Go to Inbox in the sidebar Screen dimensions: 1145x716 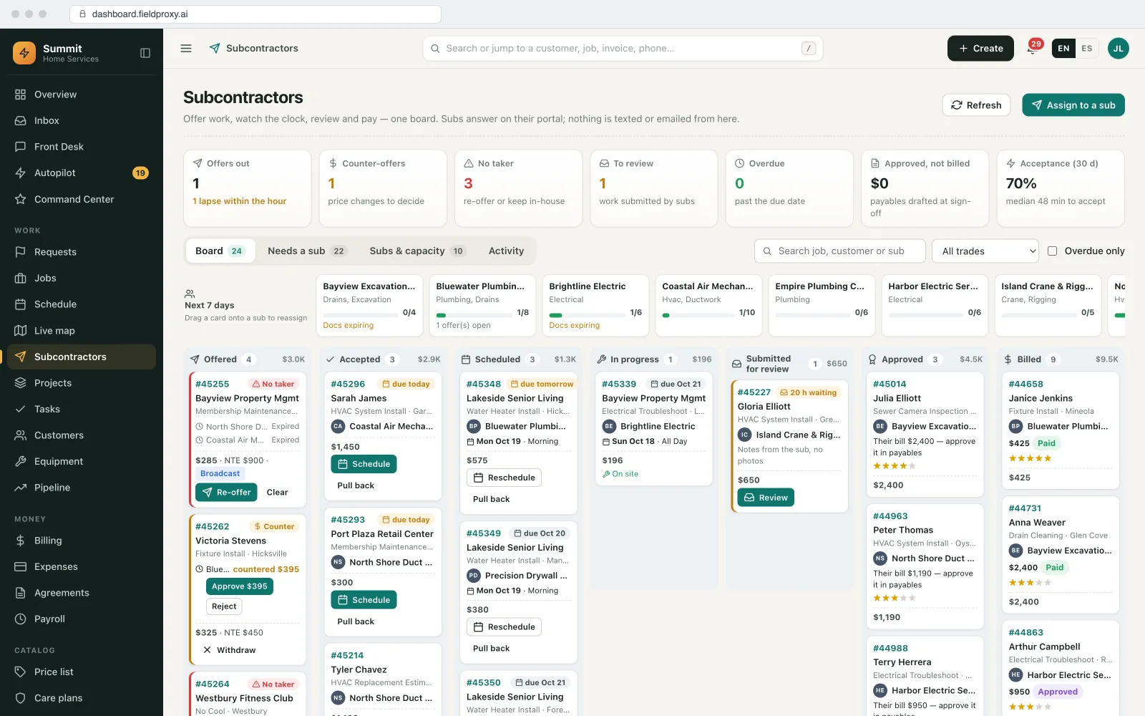(82, 120)
